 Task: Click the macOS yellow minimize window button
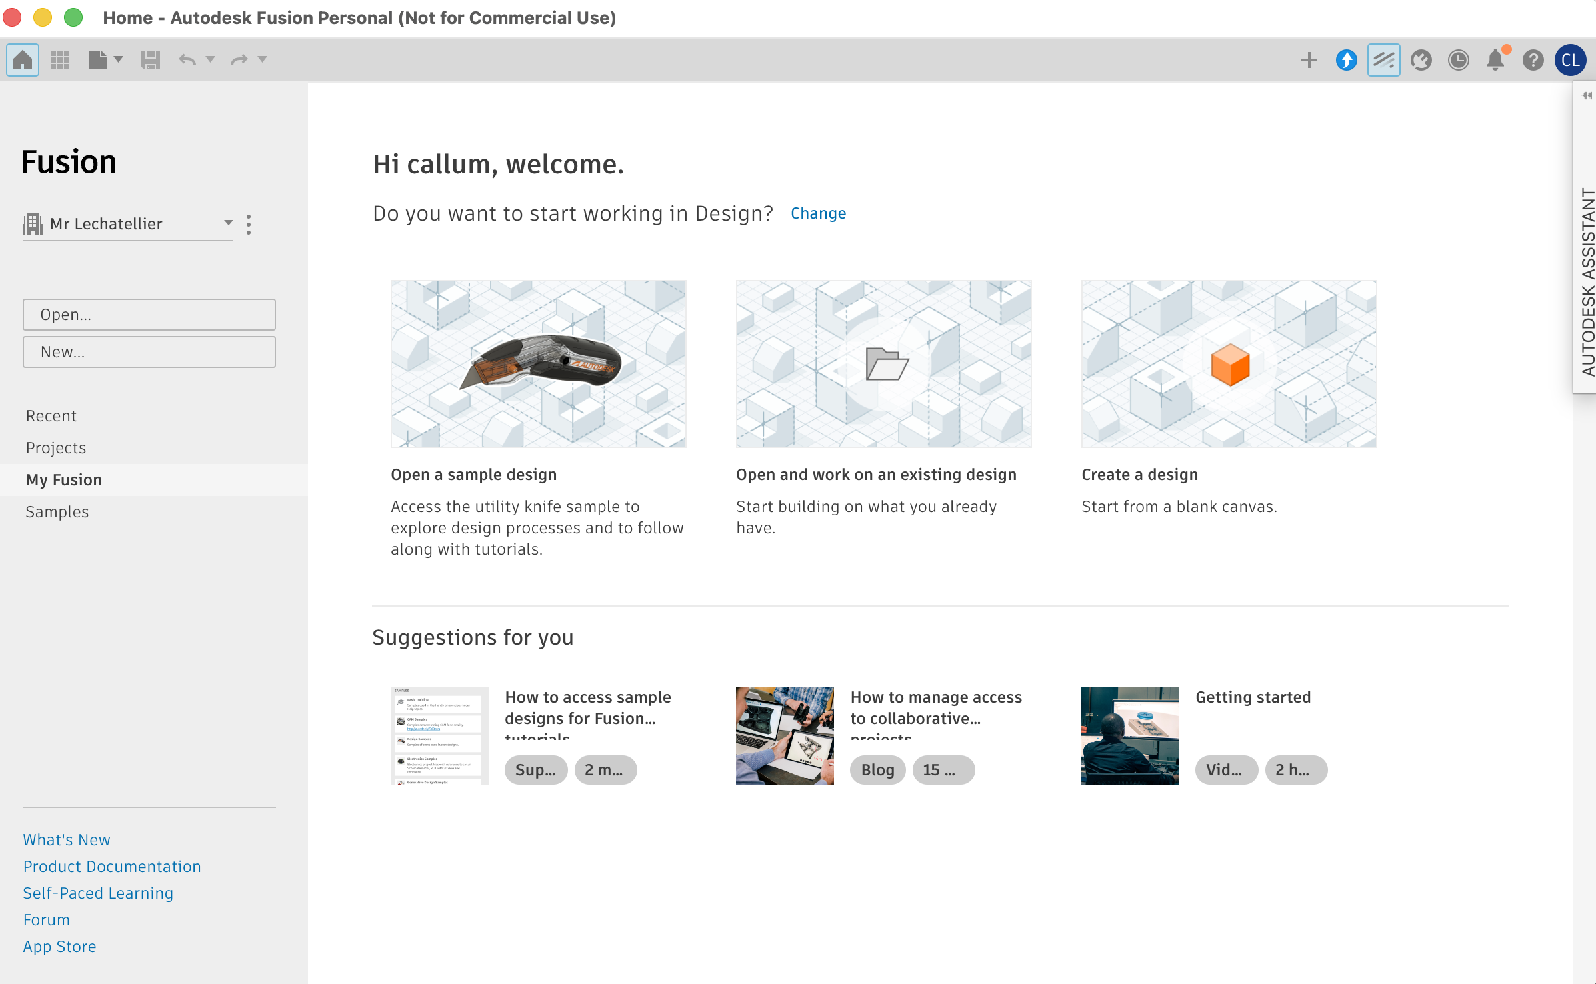pos(43,17)
